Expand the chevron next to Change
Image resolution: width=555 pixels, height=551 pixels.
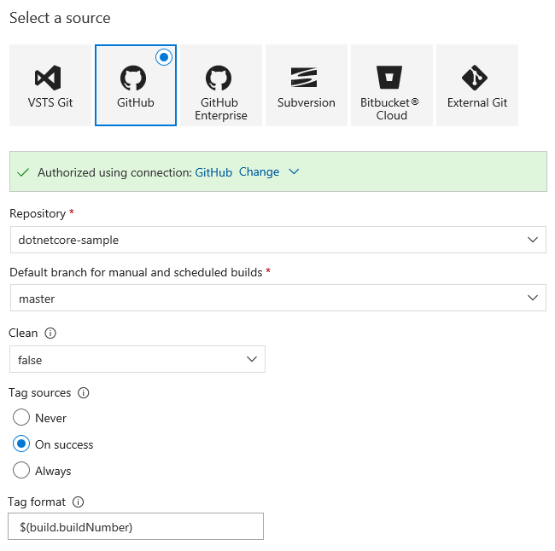pyautogui.click(x=294, y=171)
